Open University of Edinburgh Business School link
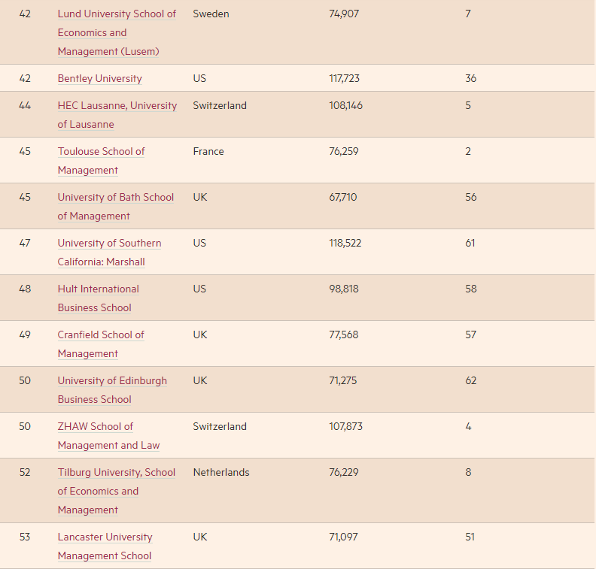 113,391
